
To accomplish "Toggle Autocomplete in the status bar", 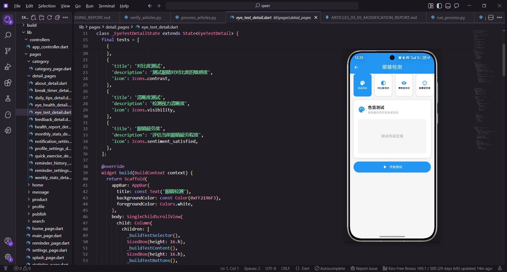I will click(x=330, y=268).
